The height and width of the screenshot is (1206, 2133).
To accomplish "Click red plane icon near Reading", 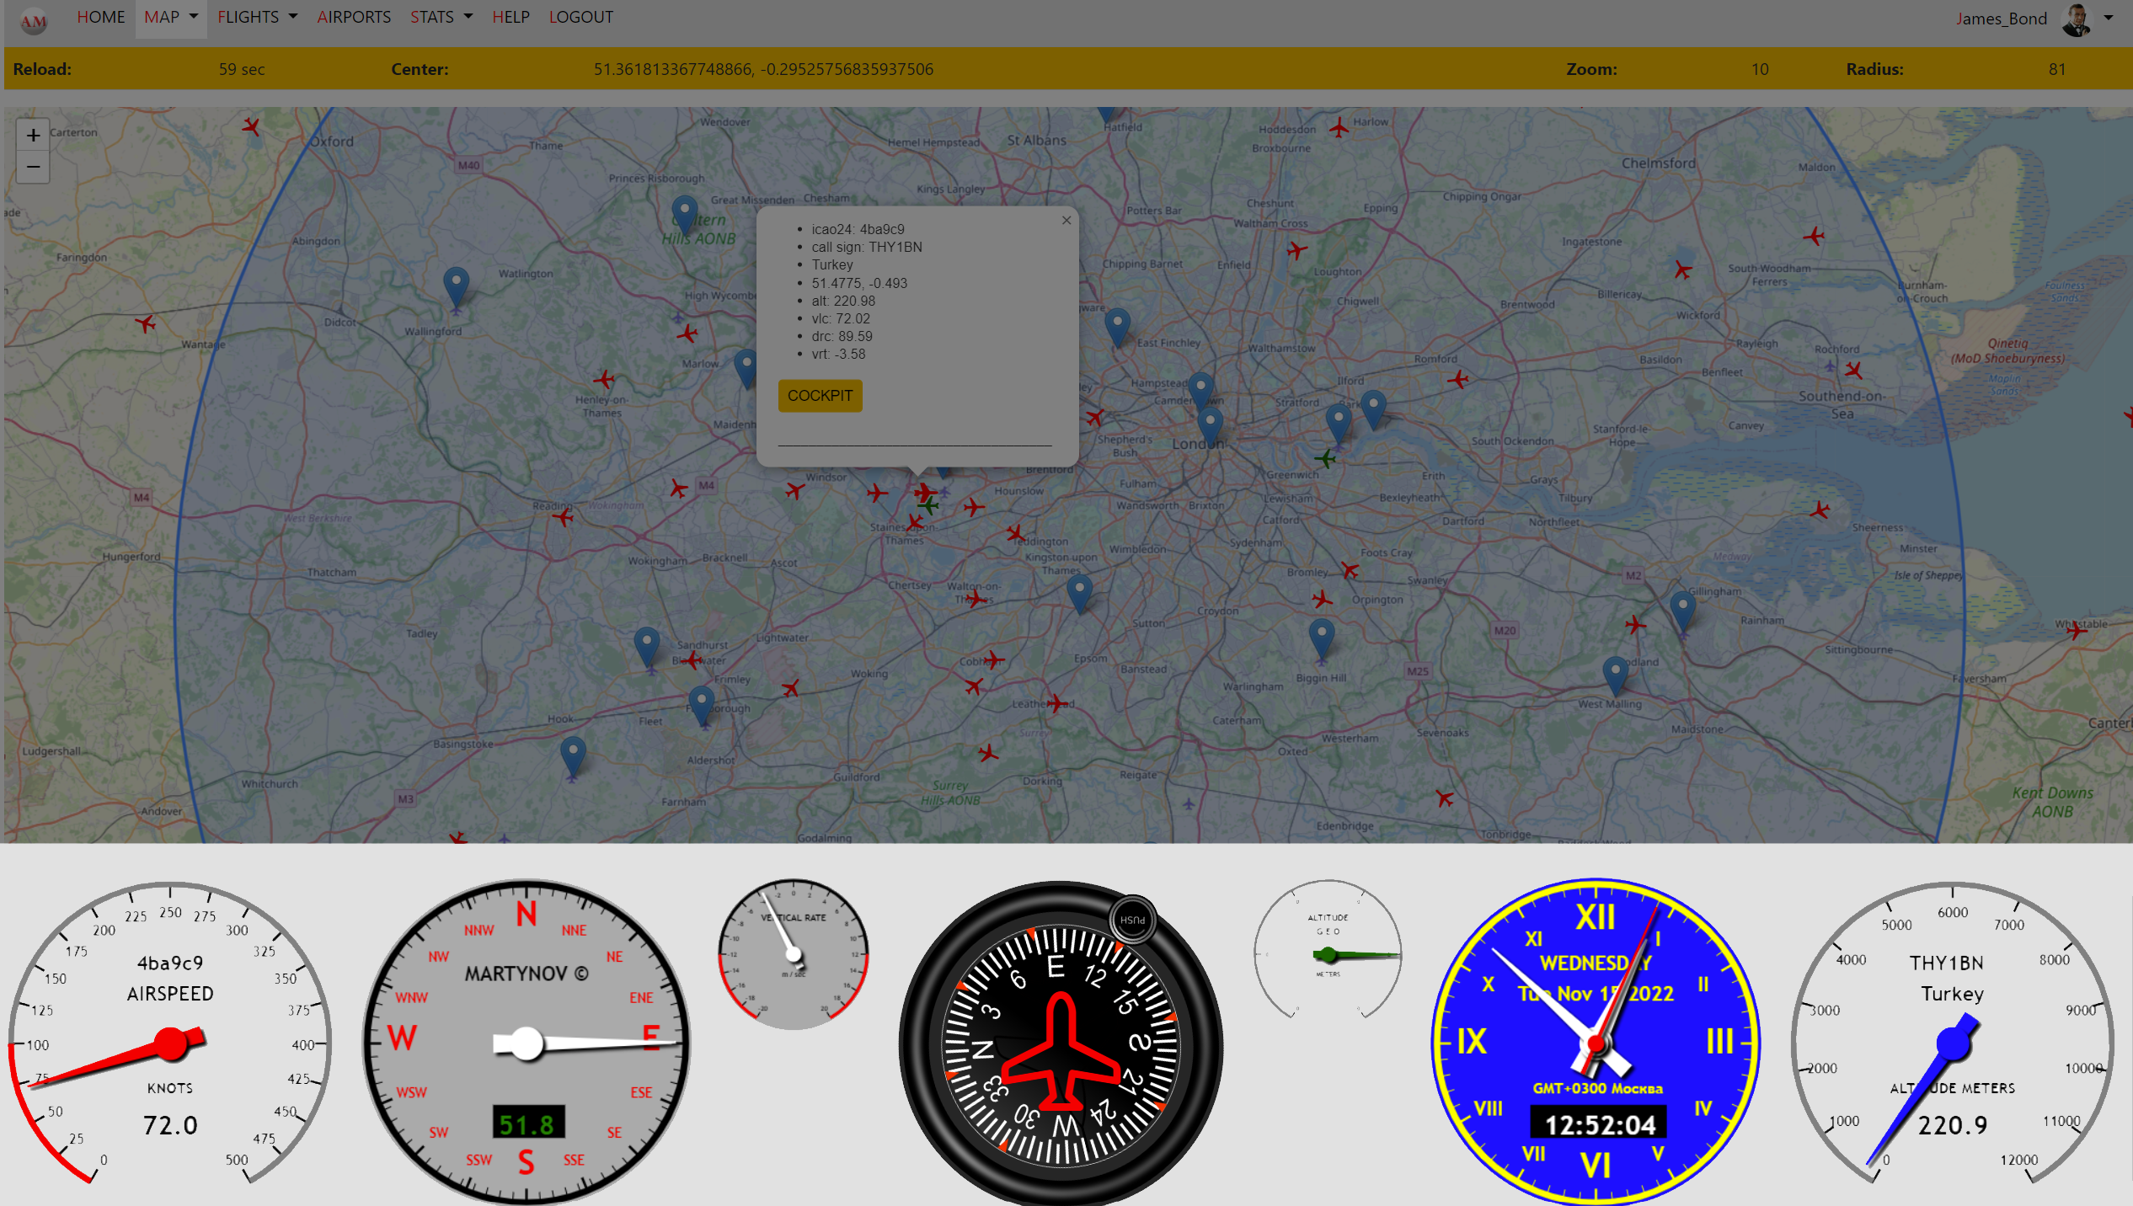I will coord(563,516).
